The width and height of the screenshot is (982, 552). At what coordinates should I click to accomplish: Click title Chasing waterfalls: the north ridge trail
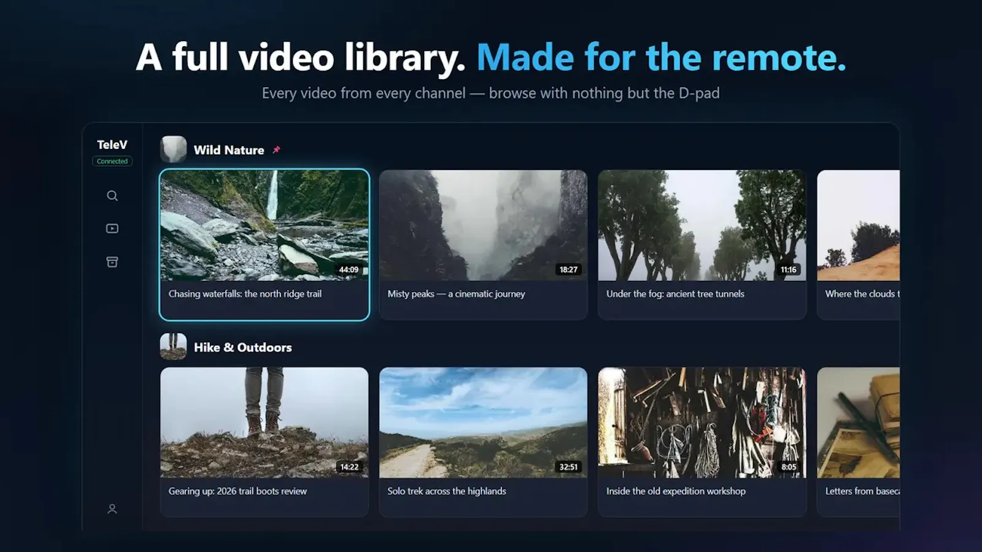point(245,294)
